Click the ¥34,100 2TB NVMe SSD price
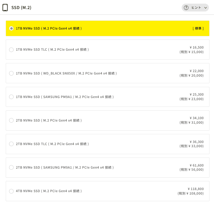 click(196, 118)
